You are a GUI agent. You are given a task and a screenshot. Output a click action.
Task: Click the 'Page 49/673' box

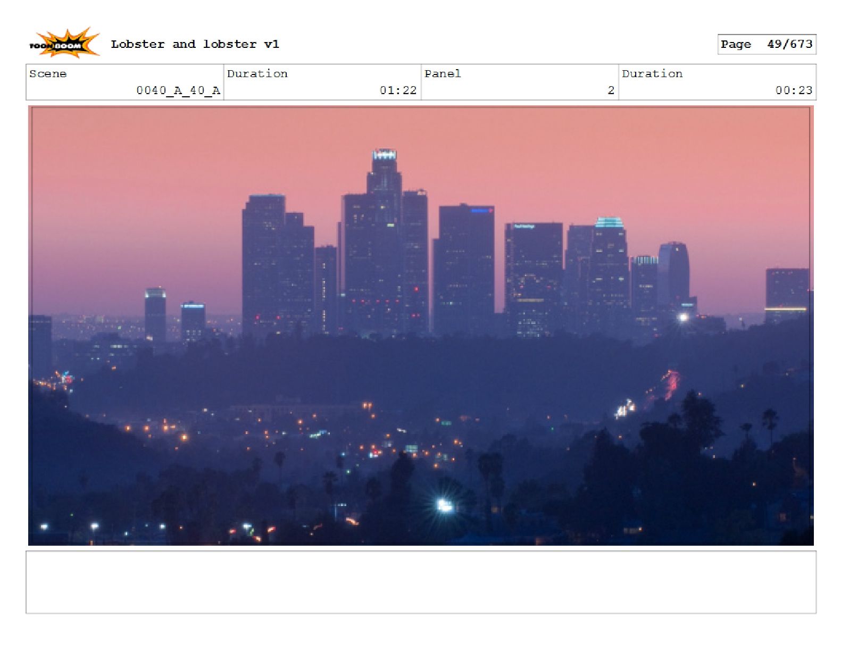point(767,44)
